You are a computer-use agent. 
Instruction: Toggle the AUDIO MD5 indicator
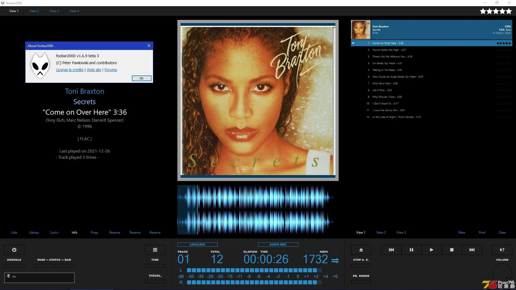click(278, 245)
